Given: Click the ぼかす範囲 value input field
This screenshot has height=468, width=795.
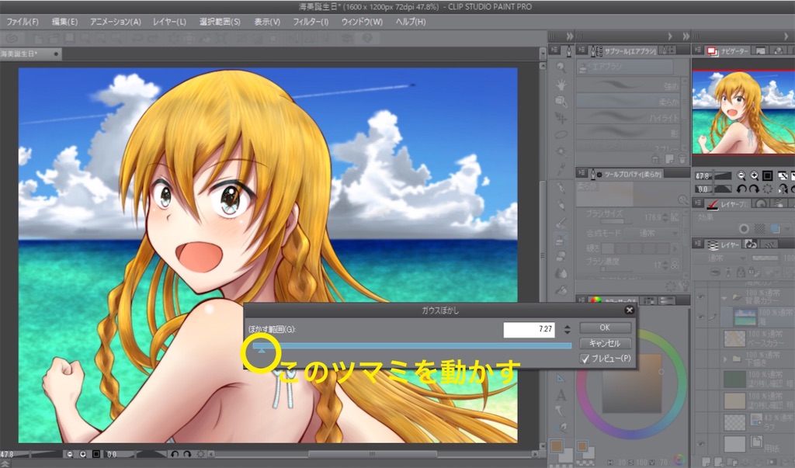Looking at the screenshot, I should point(528,329).
